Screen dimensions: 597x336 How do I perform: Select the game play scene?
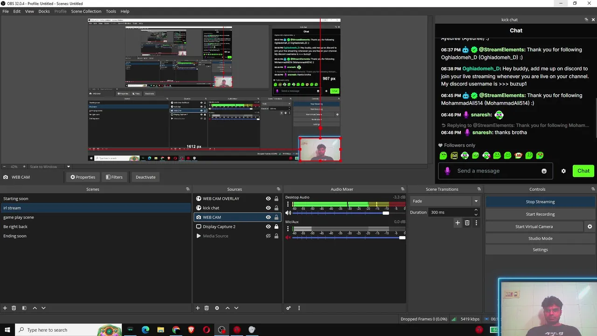click(96, 217)
